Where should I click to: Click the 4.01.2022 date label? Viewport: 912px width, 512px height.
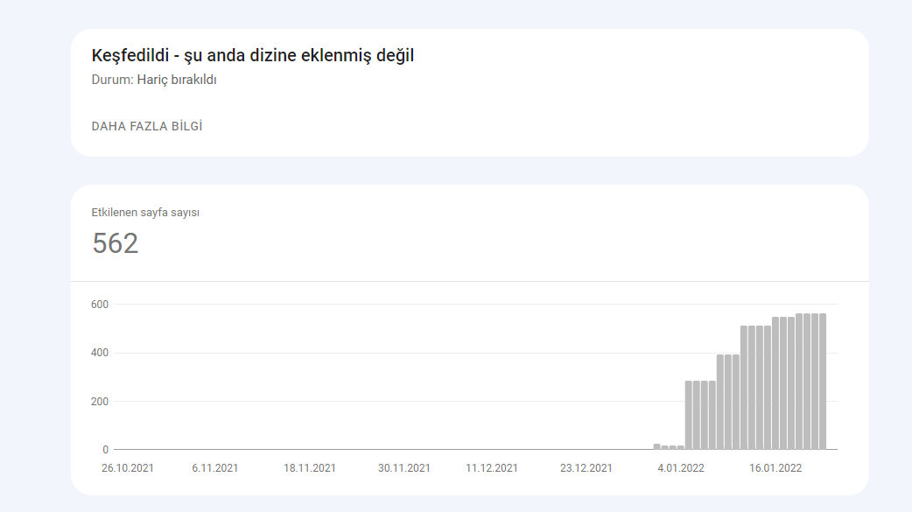pos(681,467)
